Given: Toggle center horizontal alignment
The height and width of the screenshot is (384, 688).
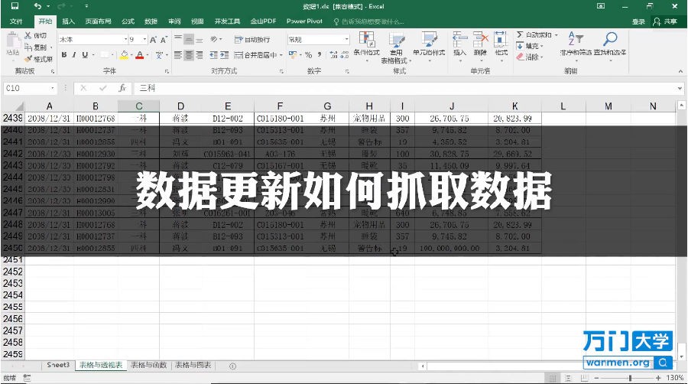Looking at the screenshot, I should coord(189,55).
